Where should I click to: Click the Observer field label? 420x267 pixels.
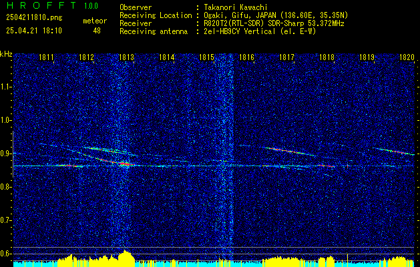coord(136,7)
